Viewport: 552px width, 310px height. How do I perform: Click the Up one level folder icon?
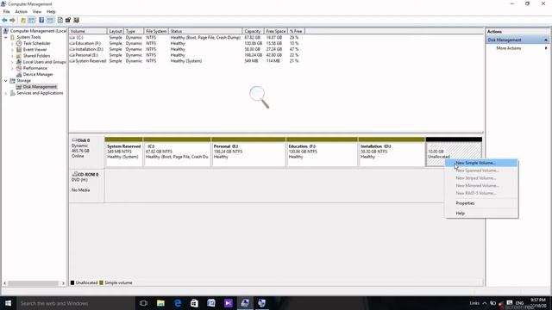[23, 20]
